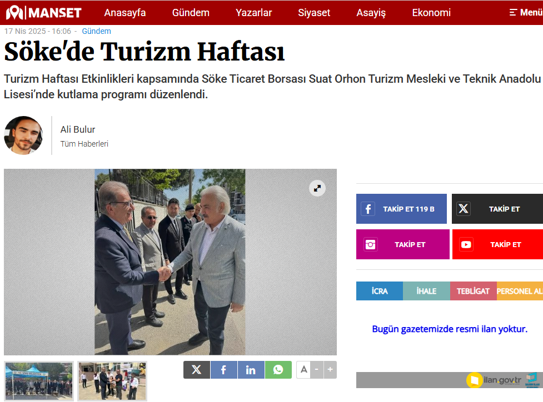Share article via WhatsApp
Image resolution: width=543 pixels, height=402 pixels.
[x=278, y=370]
